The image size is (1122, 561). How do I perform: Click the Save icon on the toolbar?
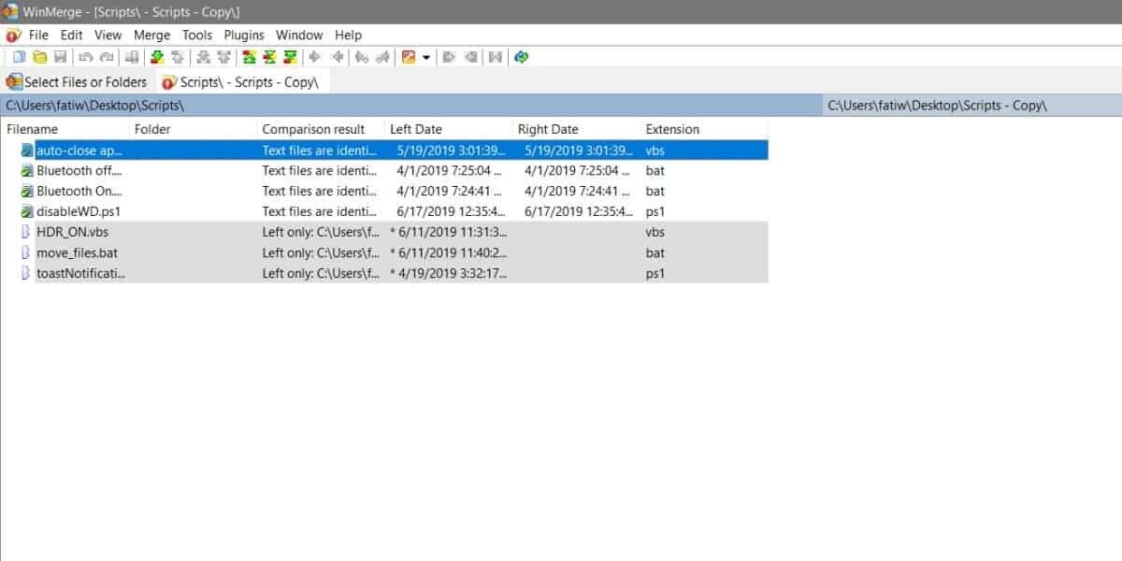coord(60,56)
